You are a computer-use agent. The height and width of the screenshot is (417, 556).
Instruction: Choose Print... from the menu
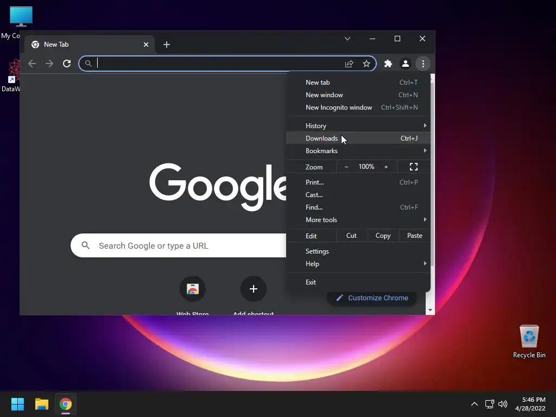pos(358,182)
